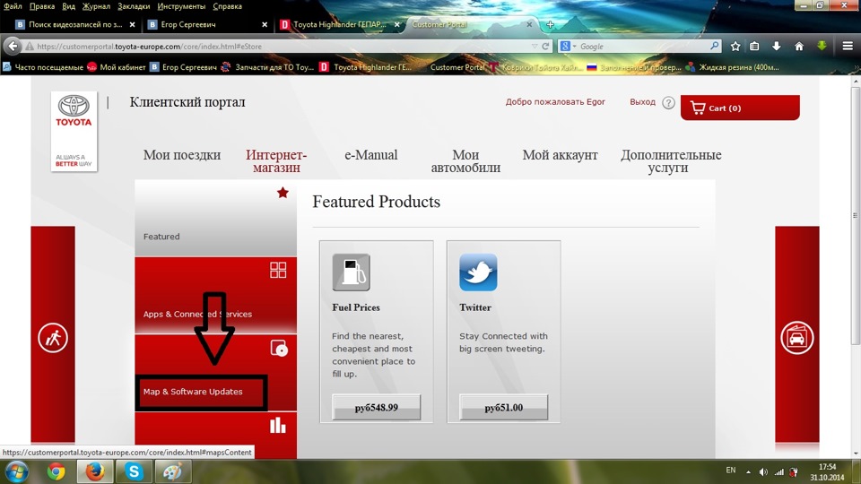The image size is (861, 484).
Task: Open the Cart (0) button
Action: (x=740, y=108)
